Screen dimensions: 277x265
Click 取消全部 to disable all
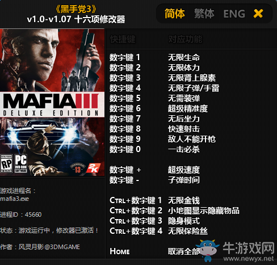coord(184,251)
